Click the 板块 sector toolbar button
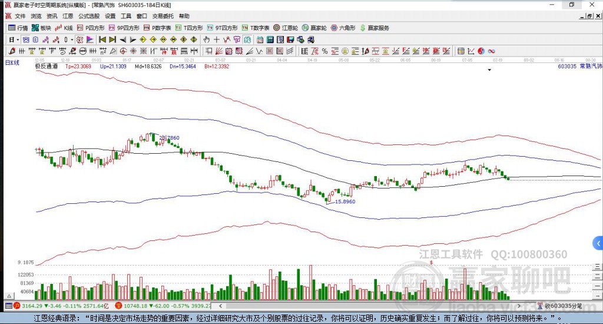The height and width of the screenshot is (324, 603). click(x=42, y=28)
